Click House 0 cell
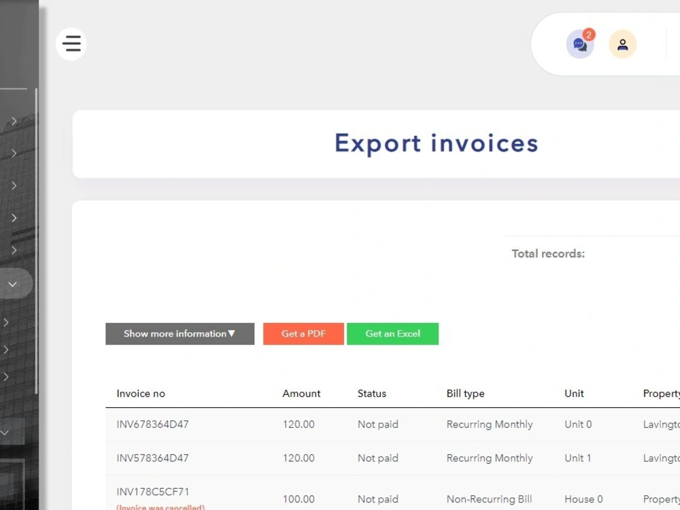This screenshot has height=510, width=680. coord(583,499)
